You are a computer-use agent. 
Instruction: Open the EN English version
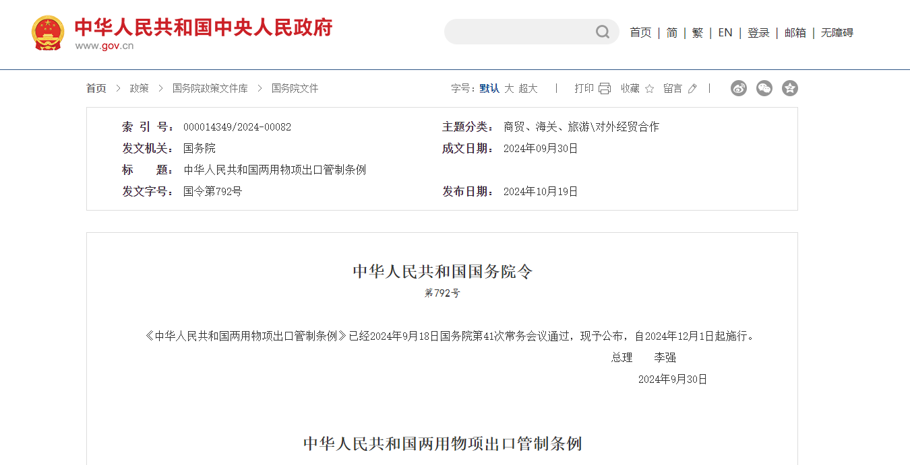point(725,33)
